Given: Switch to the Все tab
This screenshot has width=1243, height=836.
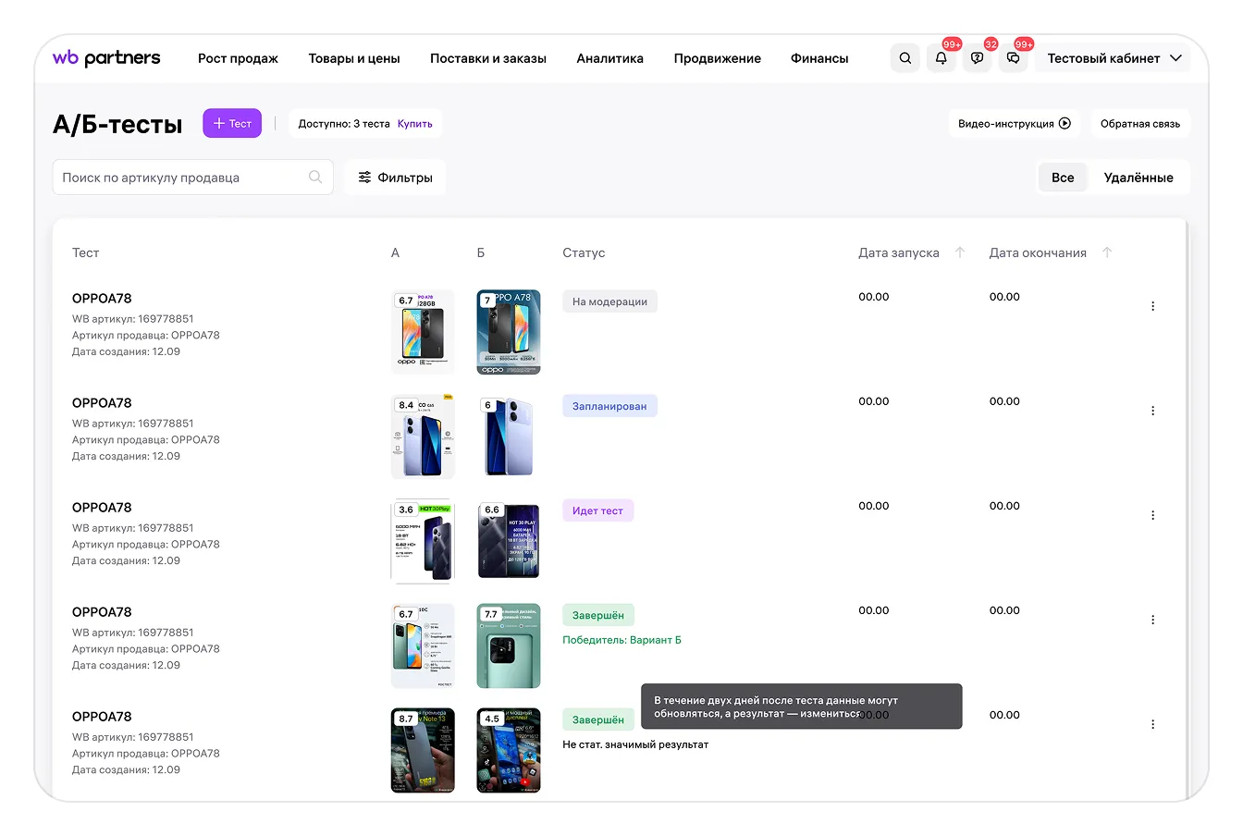Looking at the screenshot, I should [x=1063, y=178].
